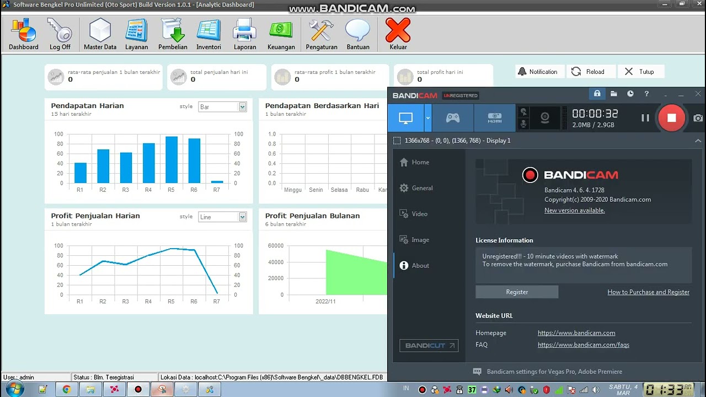Open Bandicam help question mark icon
This screenshot has width=706, height=397.
(x=646, y=94)
